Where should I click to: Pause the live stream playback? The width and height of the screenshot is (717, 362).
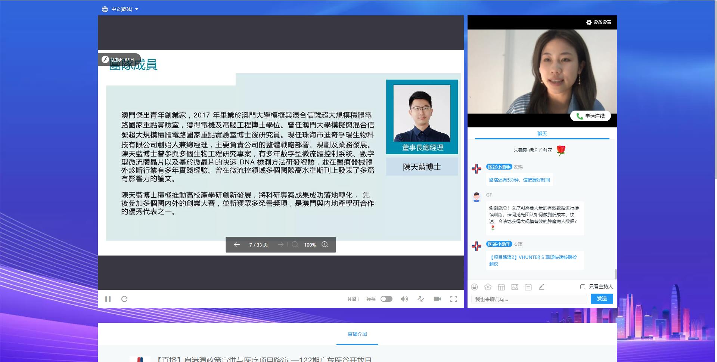[108, 299]
